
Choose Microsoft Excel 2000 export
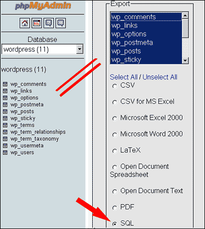pyautogui.click(x=115, y=118)
